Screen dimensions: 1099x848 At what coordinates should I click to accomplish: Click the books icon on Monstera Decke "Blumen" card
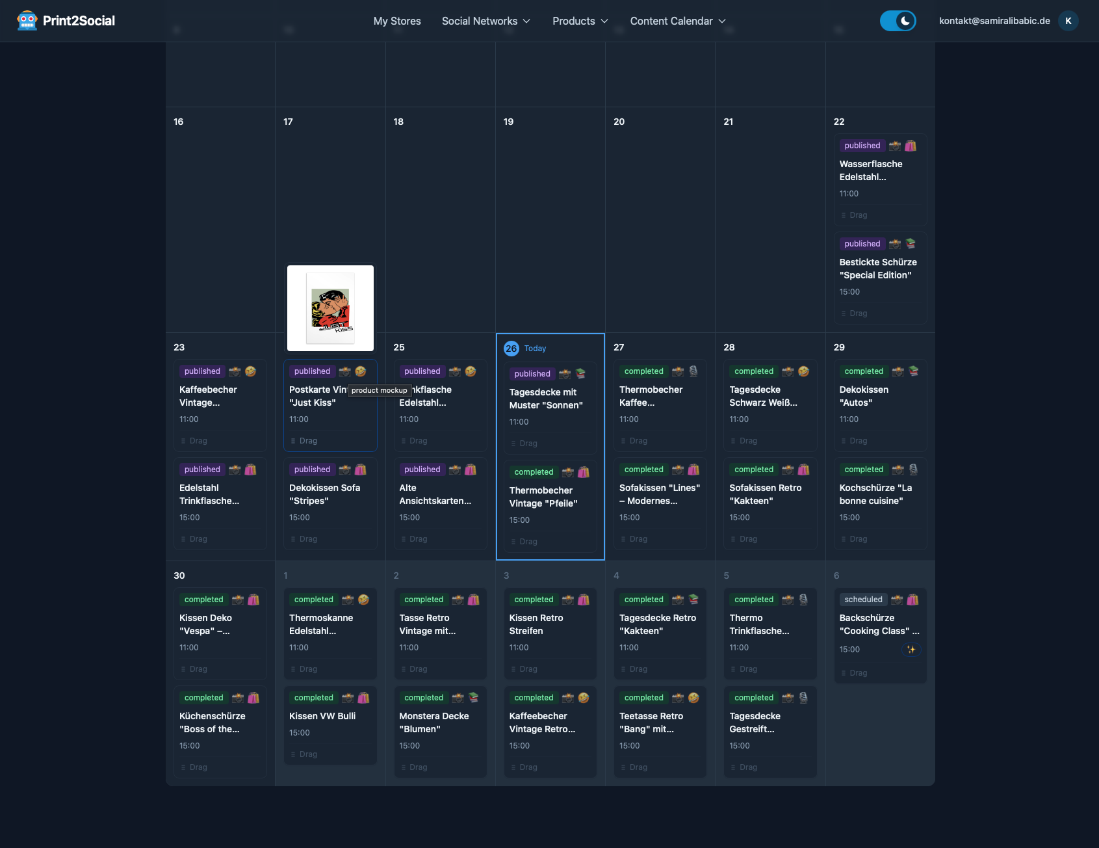[472, 697]
